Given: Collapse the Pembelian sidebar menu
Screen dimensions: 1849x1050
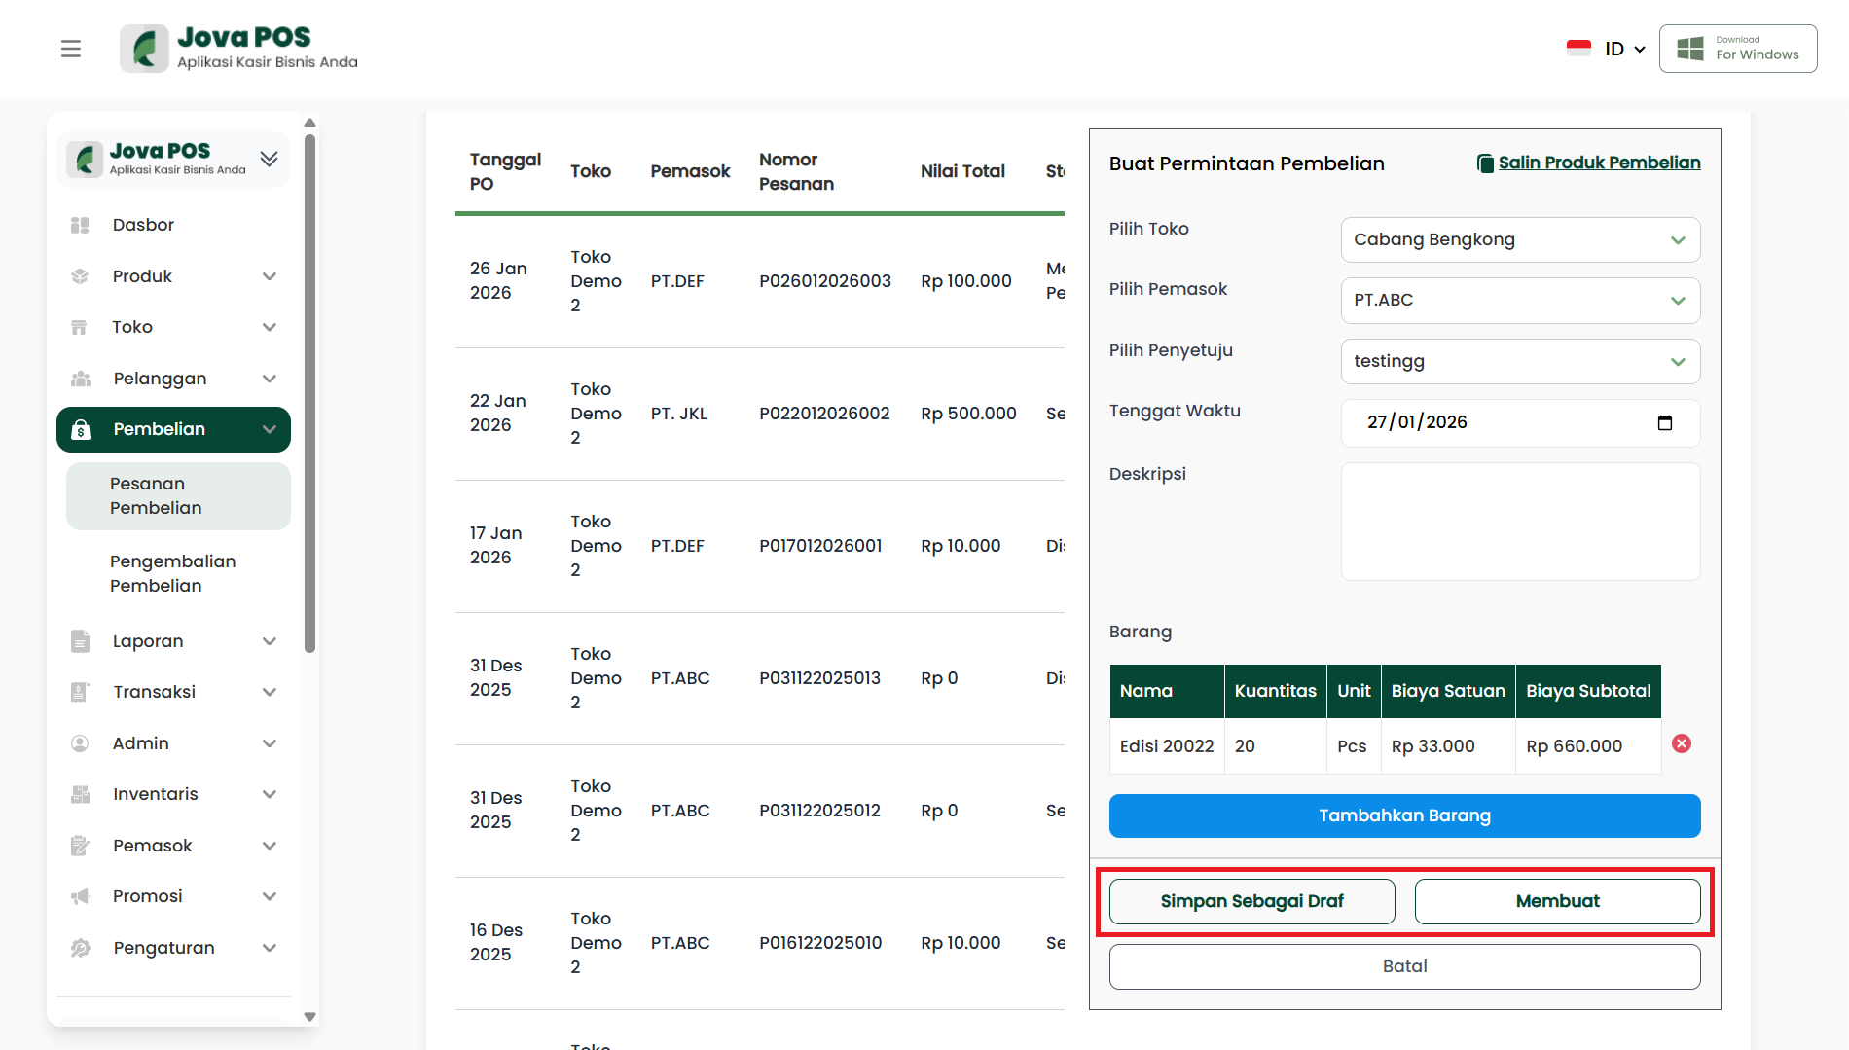Looking at the screenshot, I should point(270,430).
